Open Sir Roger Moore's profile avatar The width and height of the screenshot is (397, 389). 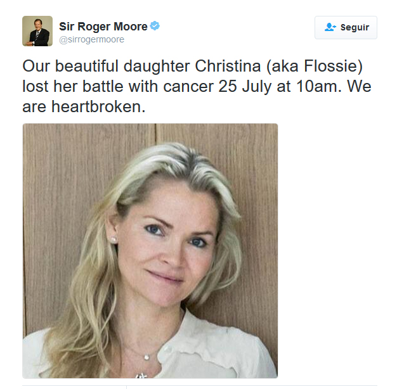point(37,31)
